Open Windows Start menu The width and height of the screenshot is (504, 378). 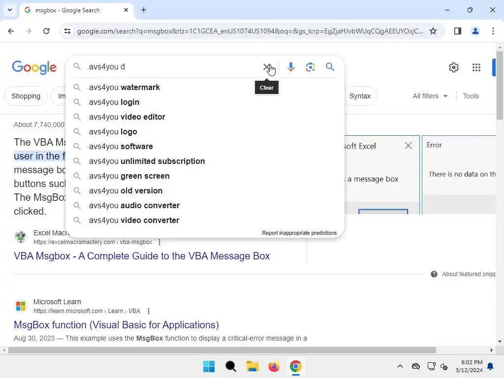point(209,366)
